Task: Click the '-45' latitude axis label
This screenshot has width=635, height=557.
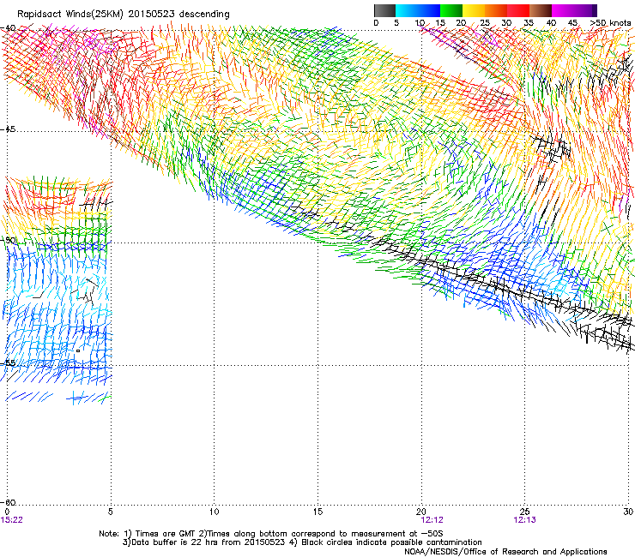Action: coord(8,129)
